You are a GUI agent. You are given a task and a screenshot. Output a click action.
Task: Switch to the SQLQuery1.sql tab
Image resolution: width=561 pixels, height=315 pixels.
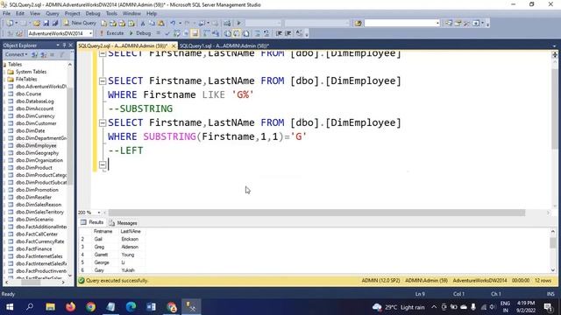coord(224,45)
